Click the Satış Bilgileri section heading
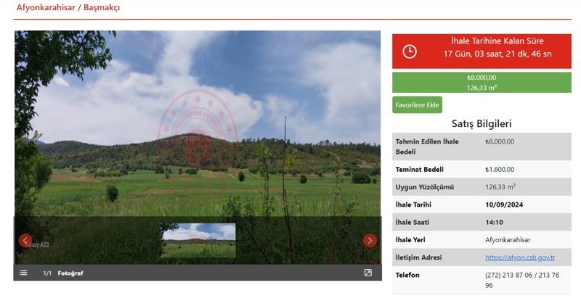 coord(482,124)
